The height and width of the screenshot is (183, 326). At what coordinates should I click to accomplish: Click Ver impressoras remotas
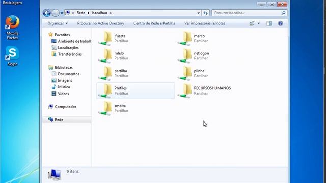pyautogui.click(x=205, y=23)
